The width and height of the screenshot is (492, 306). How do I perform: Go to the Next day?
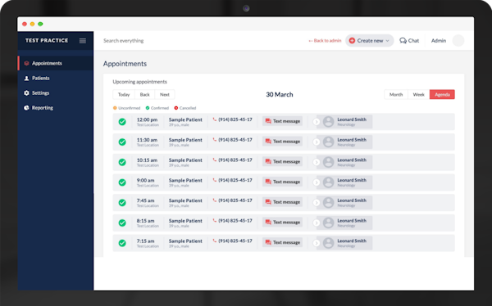tap(165, 95)
